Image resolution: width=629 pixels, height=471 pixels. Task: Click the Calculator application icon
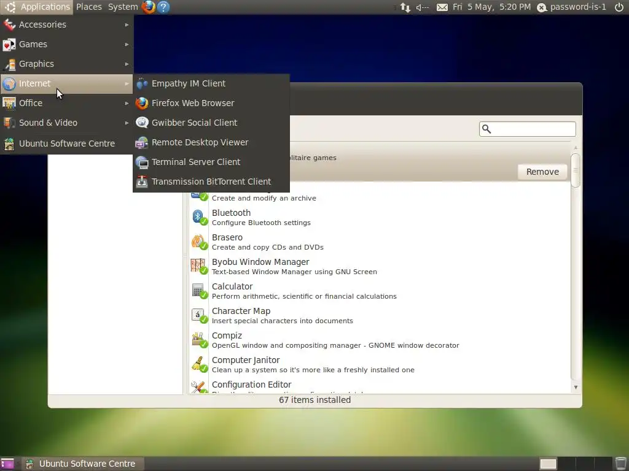199,291
